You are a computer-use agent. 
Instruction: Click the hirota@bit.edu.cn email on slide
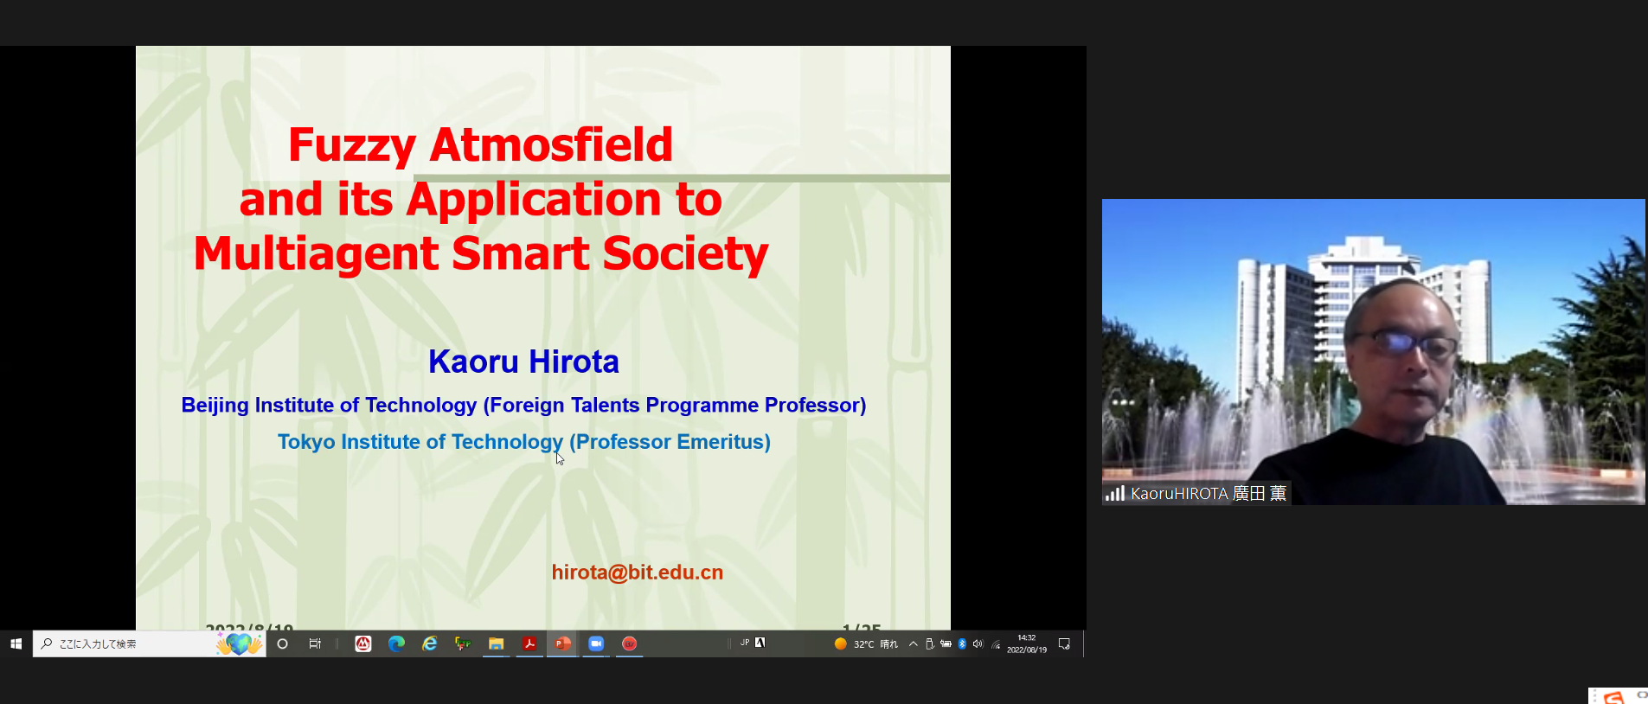[x=638, y=573]
